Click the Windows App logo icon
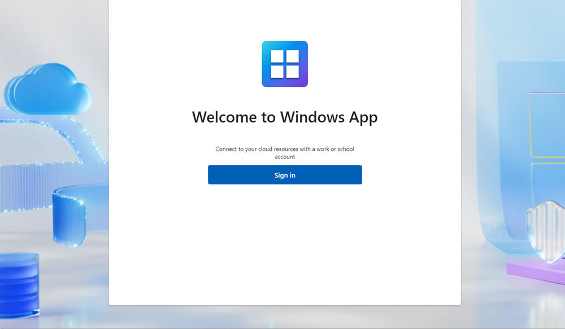This screenshot has height=329, width=565. click(285, 64)
